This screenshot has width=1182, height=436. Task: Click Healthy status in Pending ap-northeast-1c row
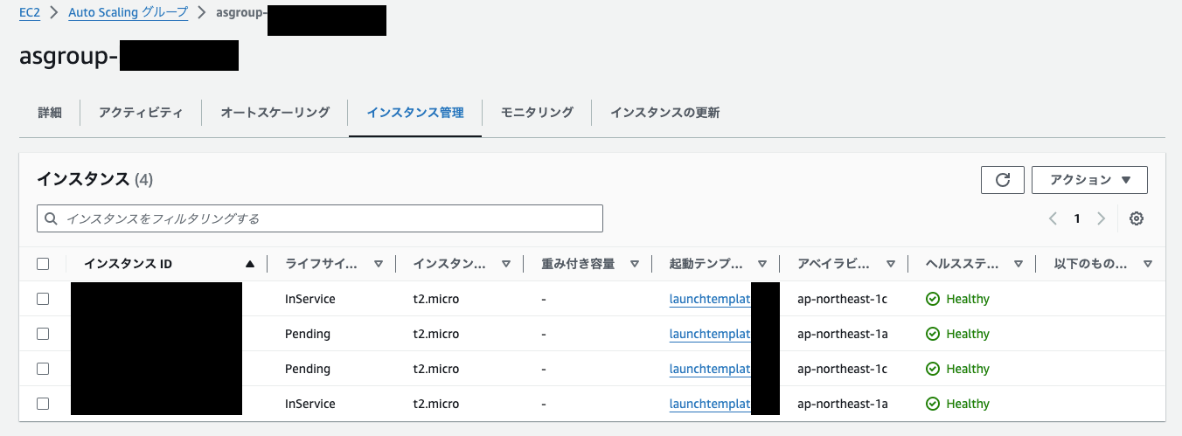click(x=958, y=369)
